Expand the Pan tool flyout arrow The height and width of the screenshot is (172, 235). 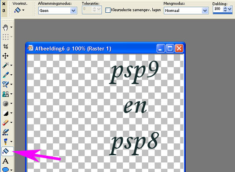tap(11, 27)
